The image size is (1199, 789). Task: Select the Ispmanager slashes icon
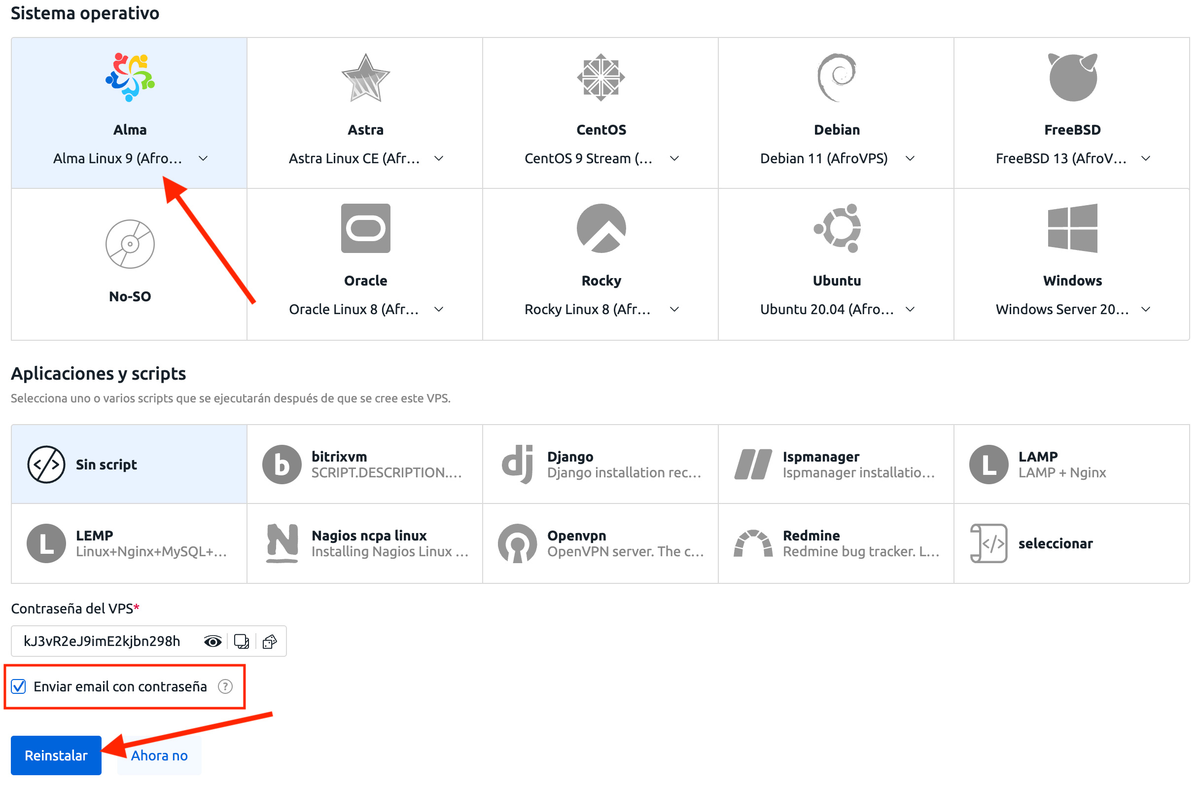pos(753,465)
